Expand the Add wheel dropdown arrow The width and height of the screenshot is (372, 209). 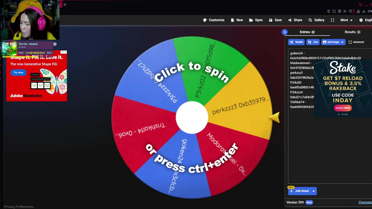(314, 191)
